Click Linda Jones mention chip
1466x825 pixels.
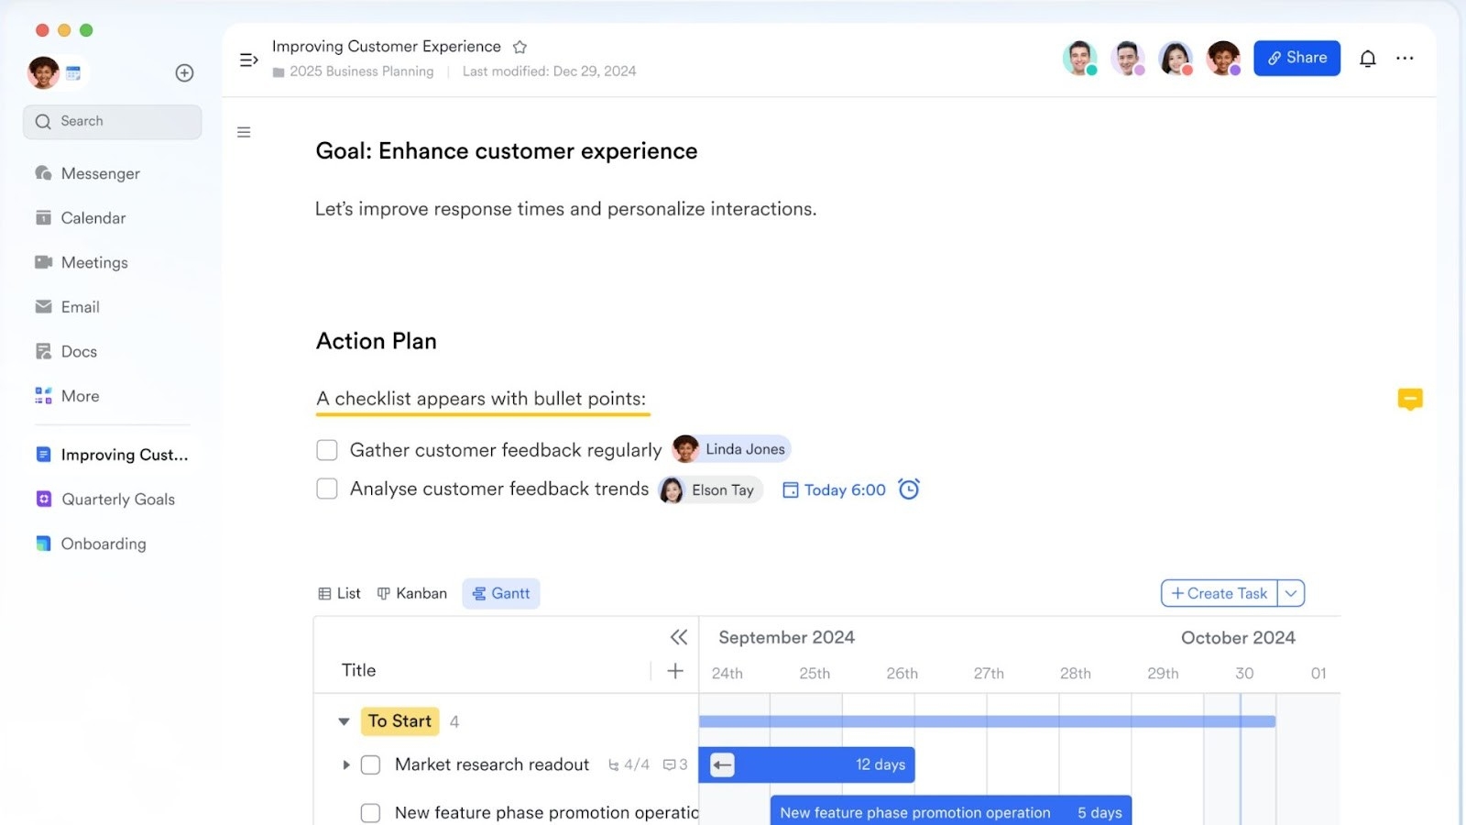[x=731, y=449]
